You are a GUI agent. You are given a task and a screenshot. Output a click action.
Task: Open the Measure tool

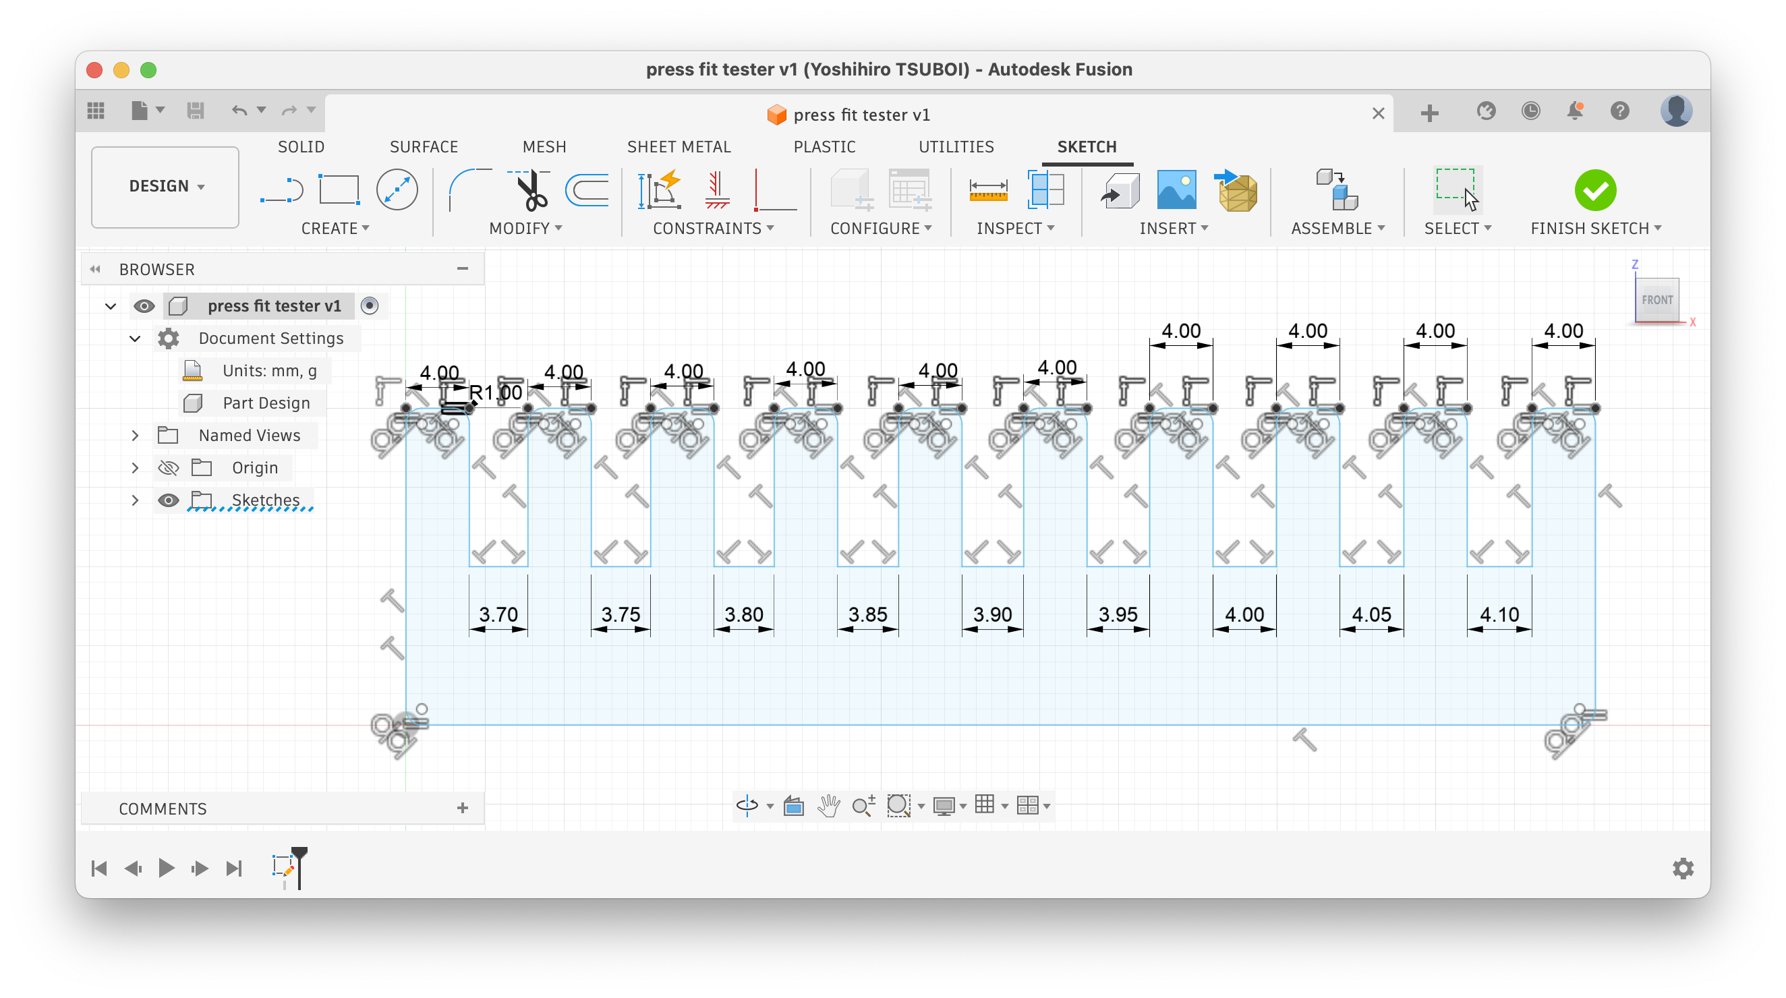click(988, 190)
